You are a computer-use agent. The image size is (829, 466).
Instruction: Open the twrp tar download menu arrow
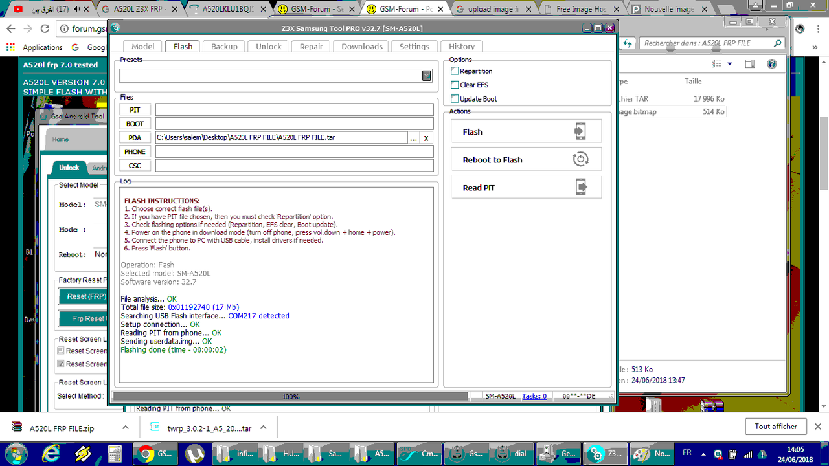tap(263, 428)
